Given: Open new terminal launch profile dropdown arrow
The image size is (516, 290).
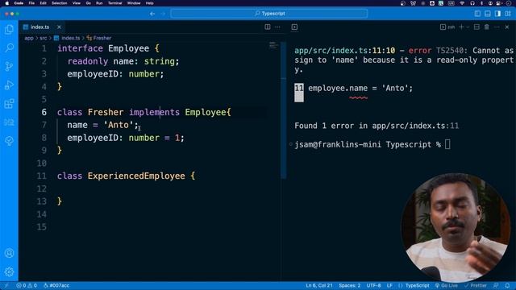Looking at the screenshot, I should coord(468,27).
